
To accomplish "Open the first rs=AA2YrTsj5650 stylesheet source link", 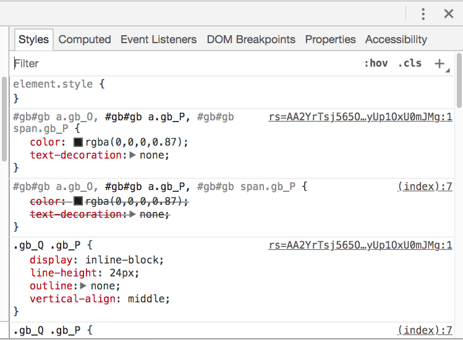I will pyautogui.click(x=360, y=117).
